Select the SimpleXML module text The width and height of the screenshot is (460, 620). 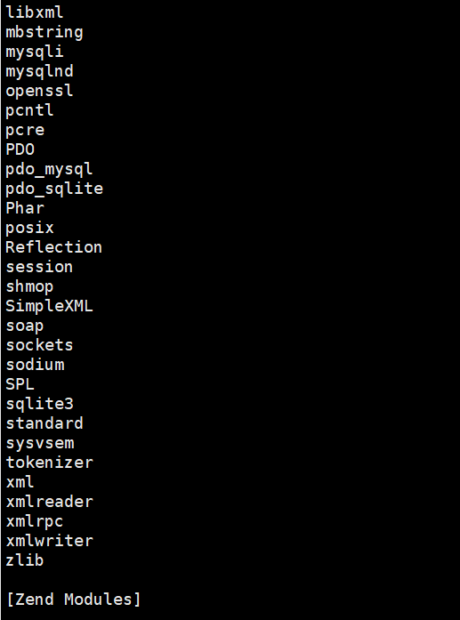coord(49,306)
